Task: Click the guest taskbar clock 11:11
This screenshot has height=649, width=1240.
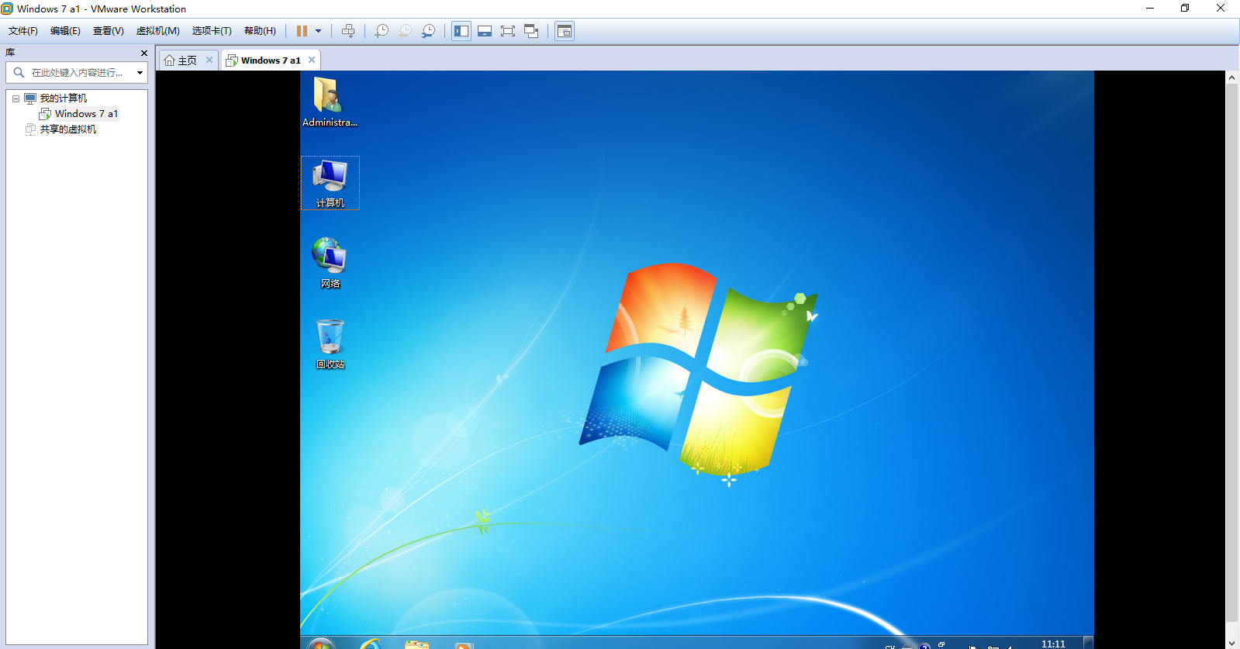Action: (1053, 644)
